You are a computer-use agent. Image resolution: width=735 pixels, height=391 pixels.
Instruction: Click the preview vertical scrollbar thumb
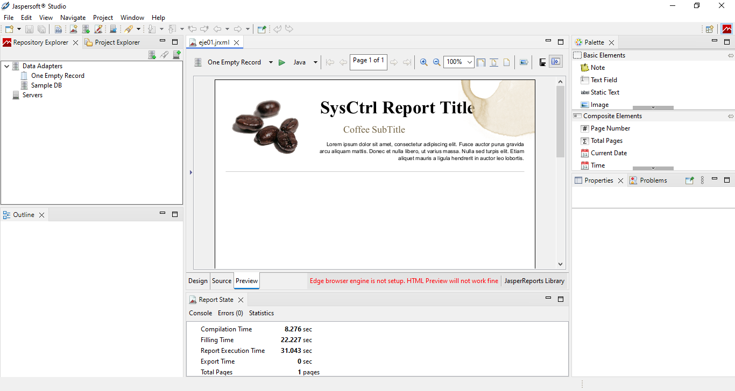pyautogui.click(x=560, y=122)
